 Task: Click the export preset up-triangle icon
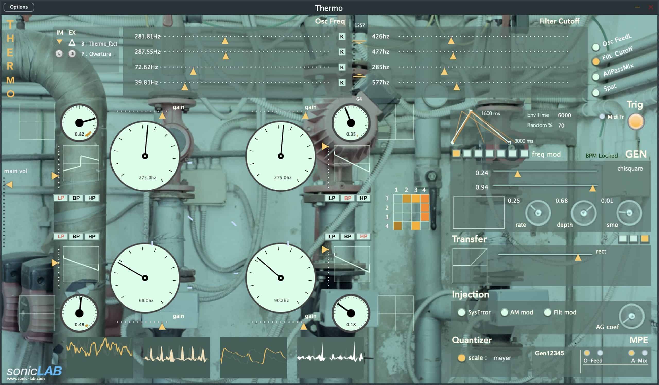pyautogui.click(x=72, y=42)
